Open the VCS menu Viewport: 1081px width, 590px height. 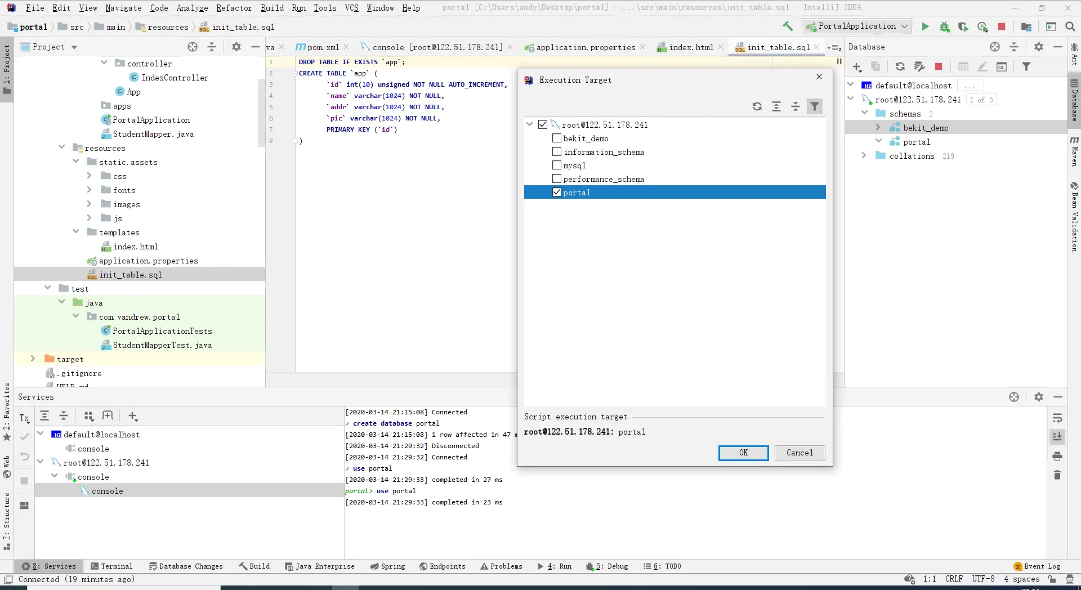click(351, 8)
